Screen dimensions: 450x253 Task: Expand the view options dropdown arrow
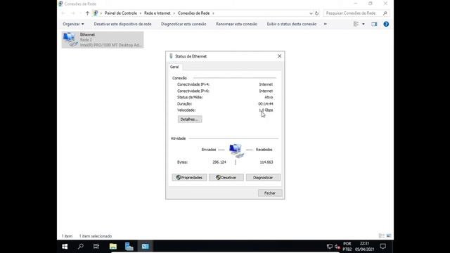(364, 24)
